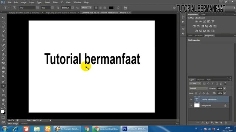Viewport: 236px width, 132px height.
Task: Add a Levels adjustment
Action: coord(200,22)
